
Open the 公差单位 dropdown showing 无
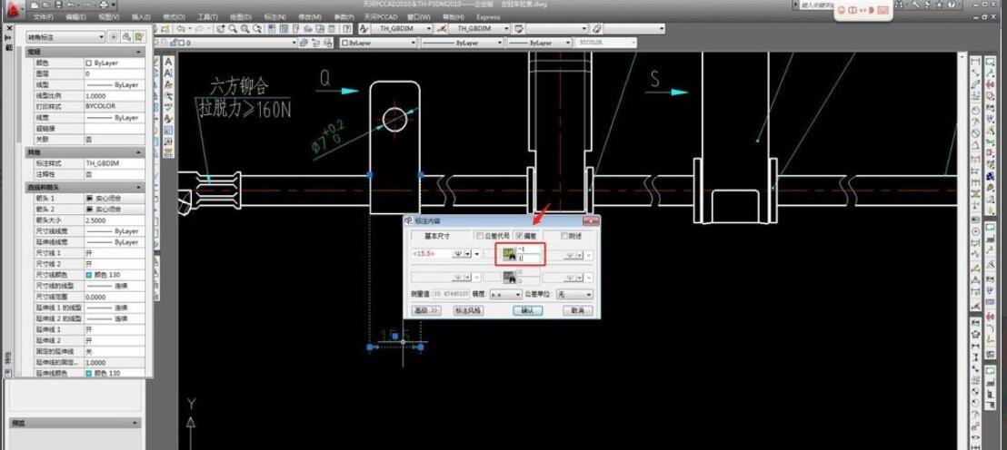point(574,294)
